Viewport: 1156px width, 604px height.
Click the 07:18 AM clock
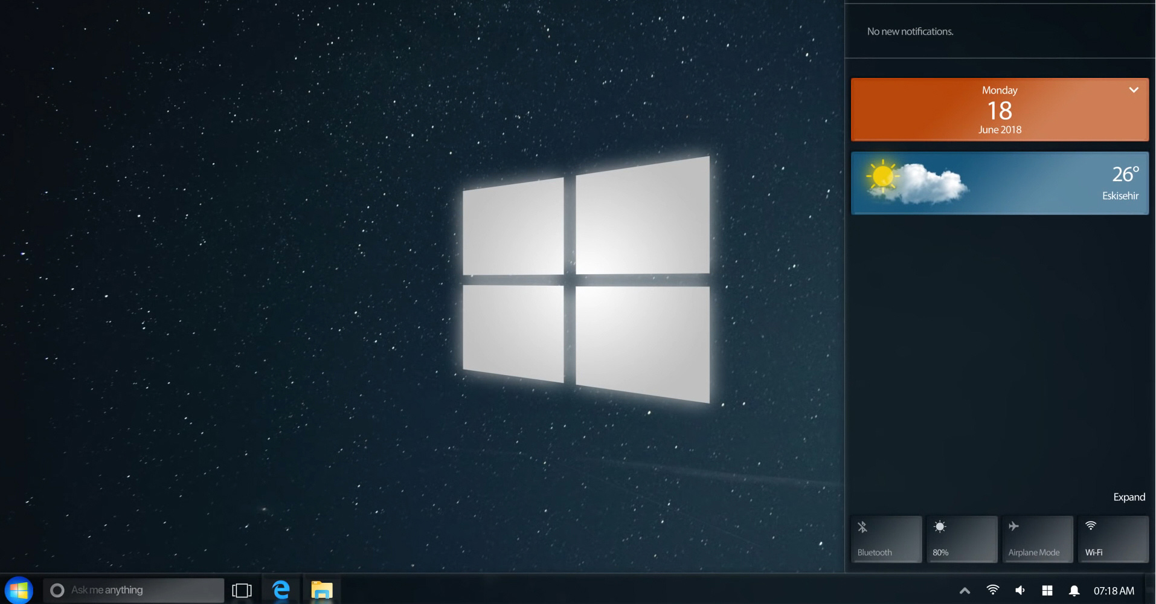pos(1114,591)
